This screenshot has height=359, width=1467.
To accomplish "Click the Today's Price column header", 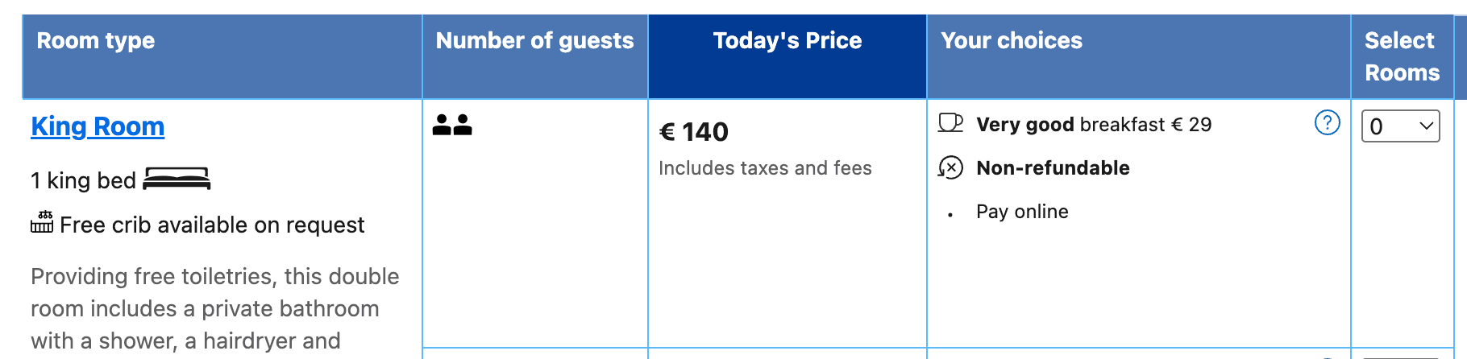I will [787, 41].
